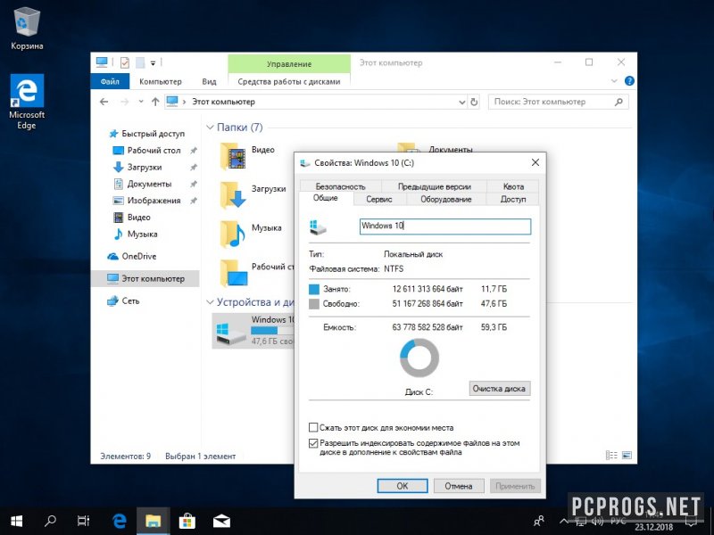Open Средства работы с дисками tab

(288, 81)
